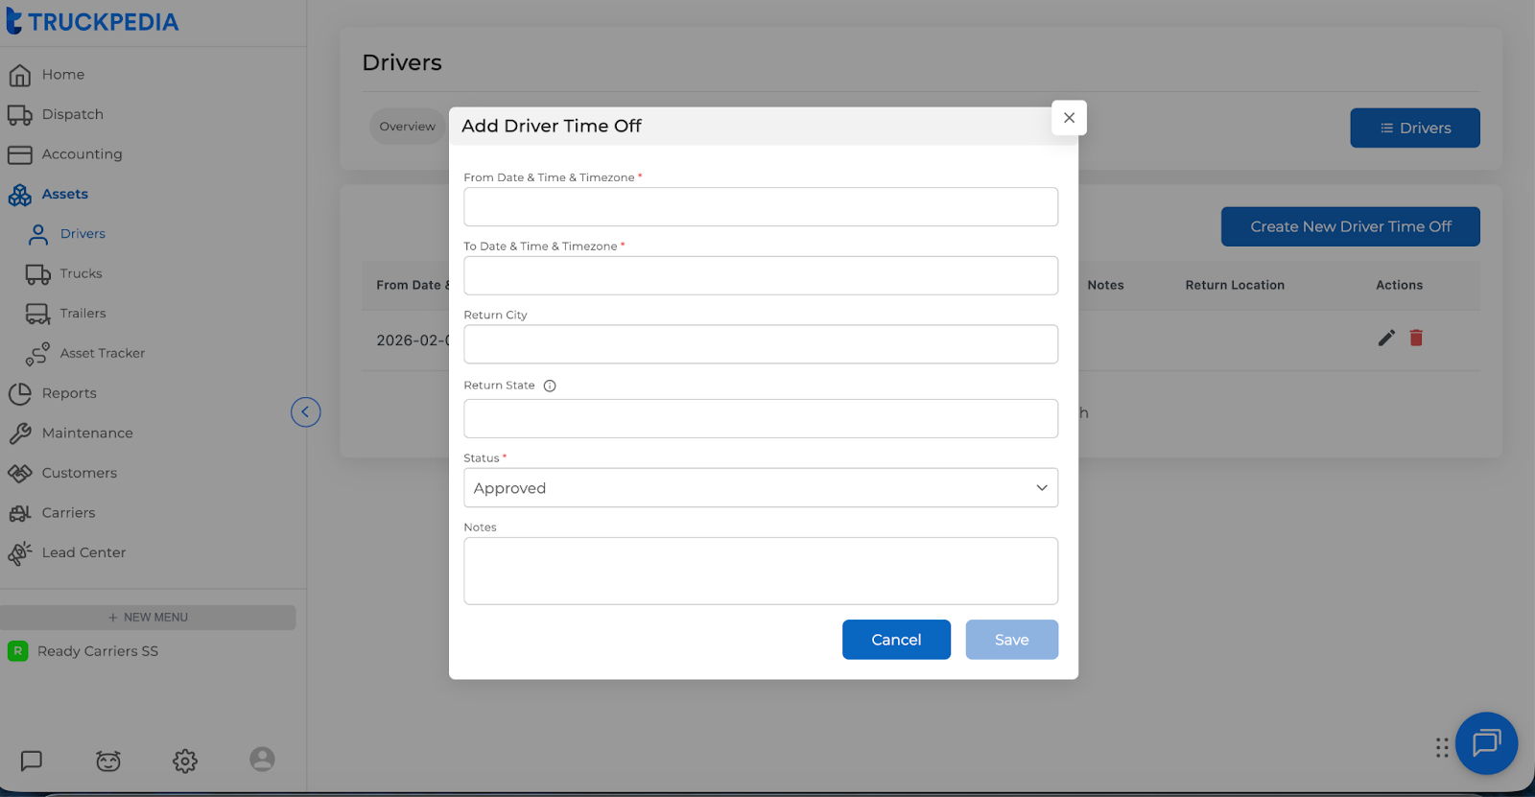Click the bottom-left message icon in sidebar
Screen dimensions: 1535x797
32,761
